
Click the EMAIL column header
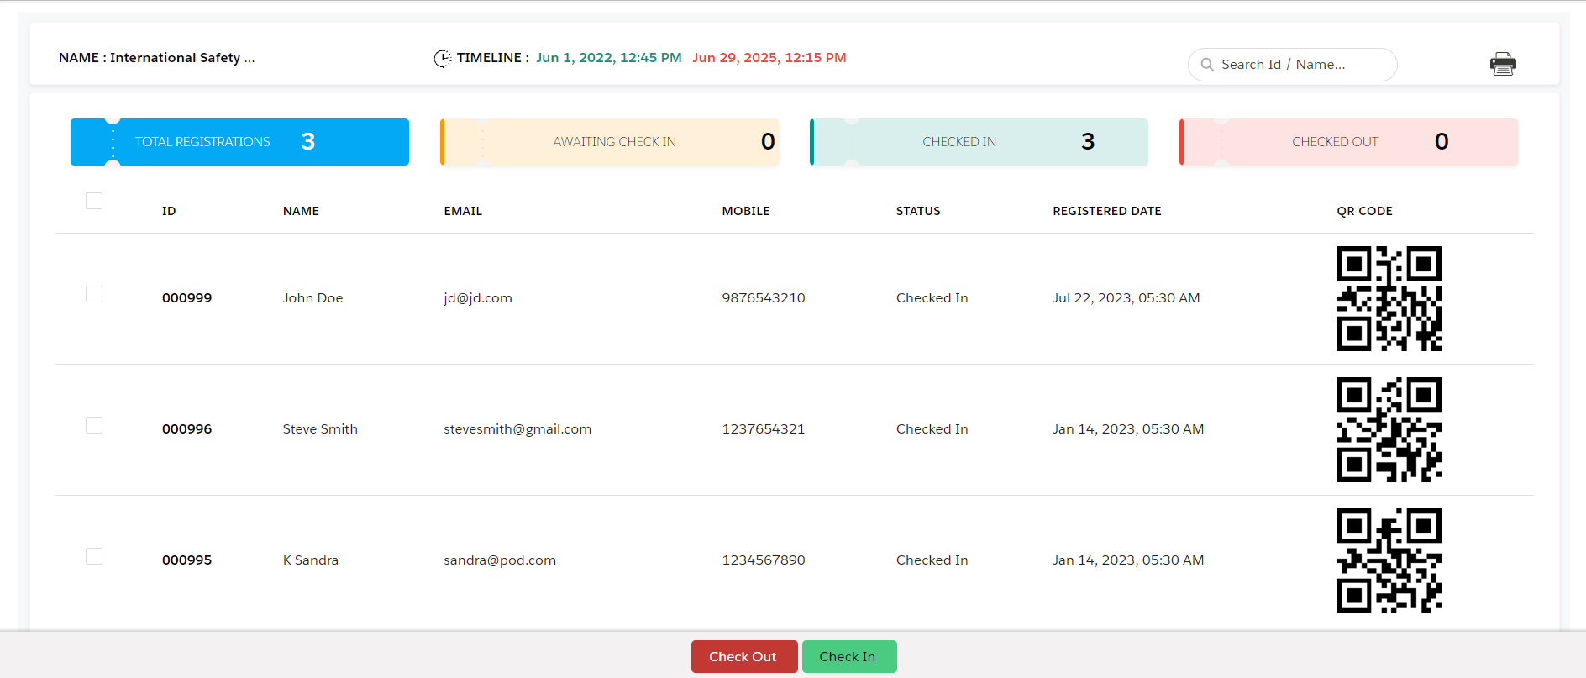[x=463, y=211]
